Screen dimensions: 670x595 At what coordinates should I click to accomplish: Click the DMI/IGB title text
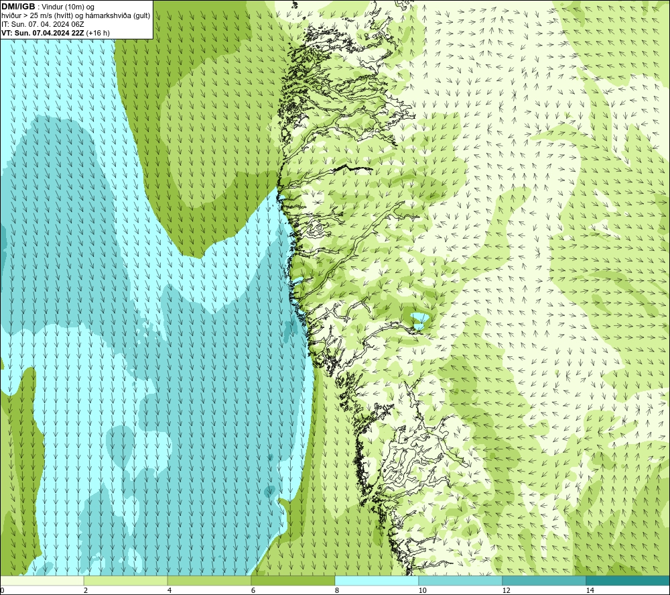(x=18, y=7)
